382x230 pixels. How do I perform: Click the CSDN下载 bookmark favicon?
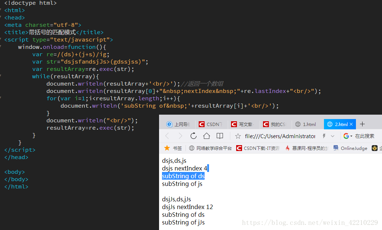point(239,148)
